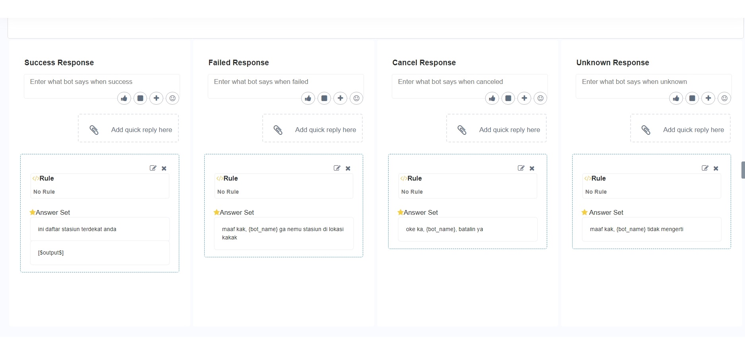
Task: Remove the Unknown Response rule card
Action: click(716, 168)
